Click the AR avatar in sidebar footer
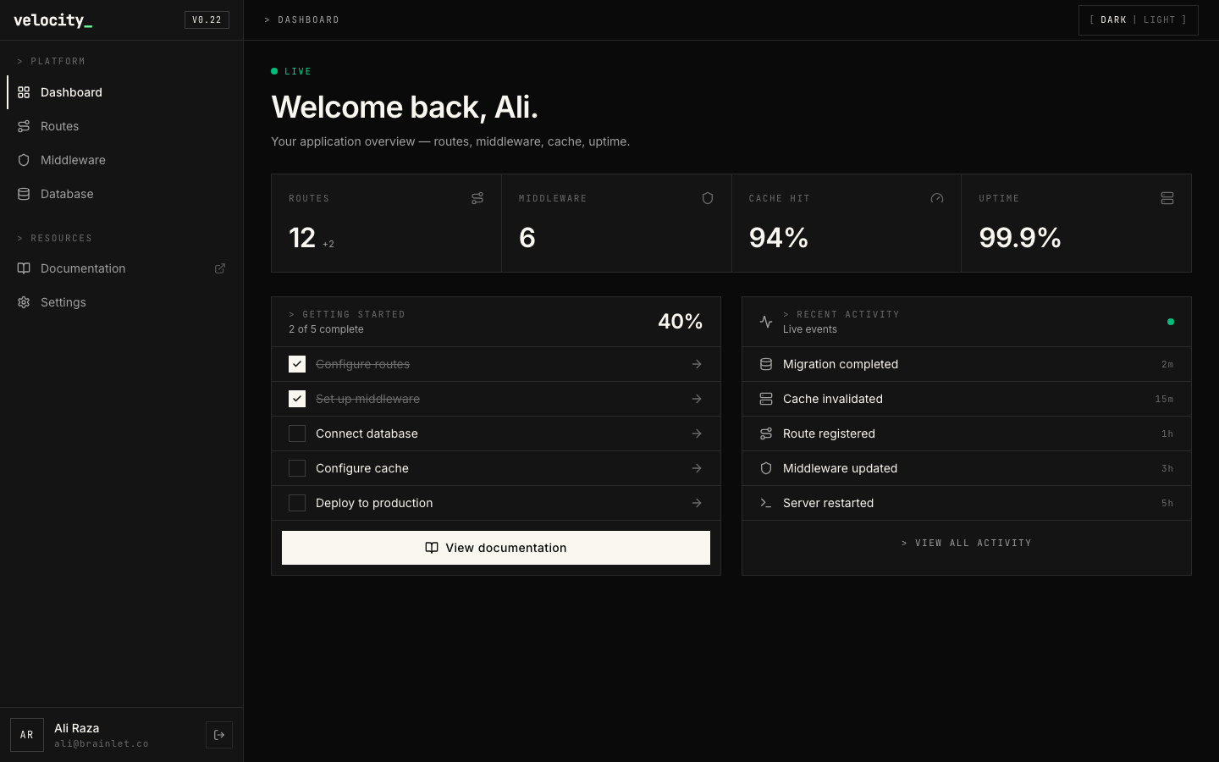1219x762 pixels. tap(27, 735)
